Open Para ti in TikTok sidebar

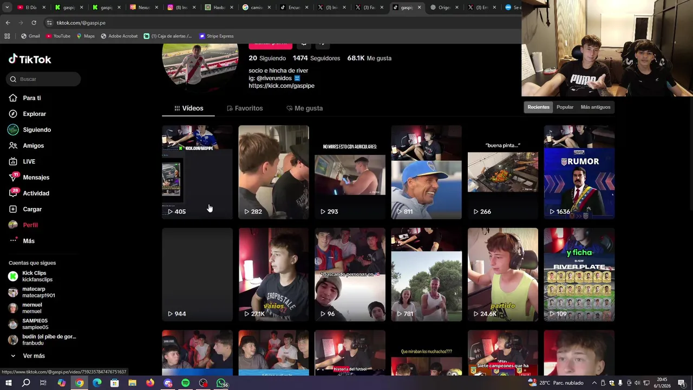pyautogui.click(x=25, y=98)
